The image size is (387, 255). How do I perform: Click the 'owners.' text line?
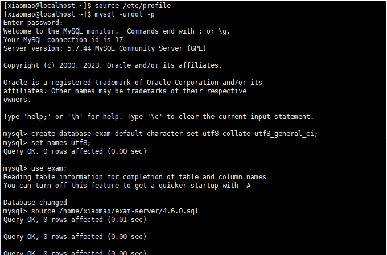[x=17, y=100]
